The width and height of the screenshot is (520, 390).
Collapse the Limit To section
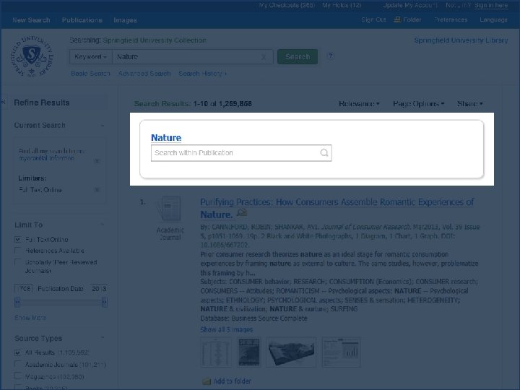coord(103,225)
